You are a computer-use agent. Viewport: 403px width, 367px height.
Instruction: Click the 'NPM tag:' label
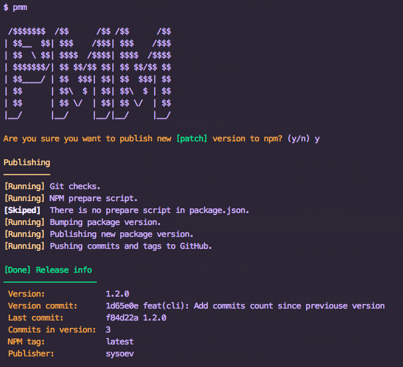coord(26,342)
